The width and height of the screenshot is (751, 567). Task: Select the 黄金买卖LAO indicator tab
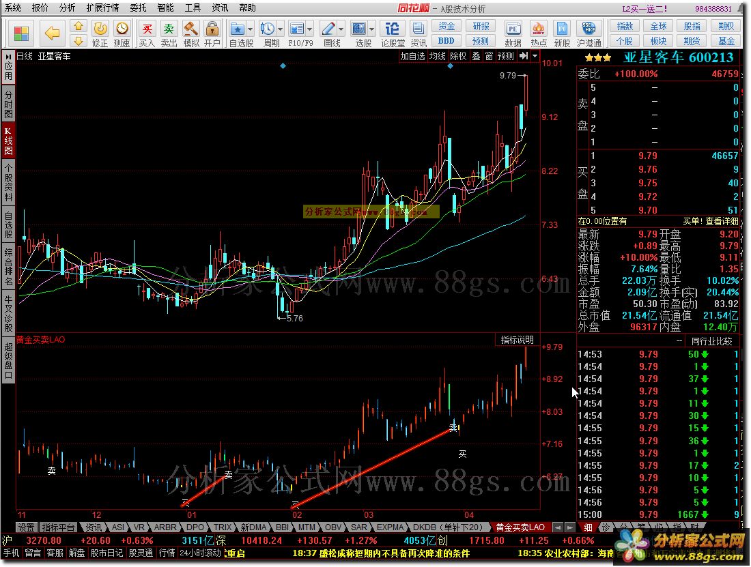click(x=520, y=527)
